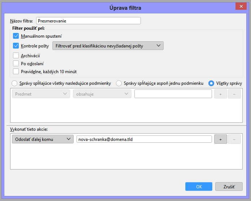Screen dimensions: 251x201
Task: Expand the Odoslať ďalej komu action dropdown
Action: pyautogui.click(x=43, y=139)
